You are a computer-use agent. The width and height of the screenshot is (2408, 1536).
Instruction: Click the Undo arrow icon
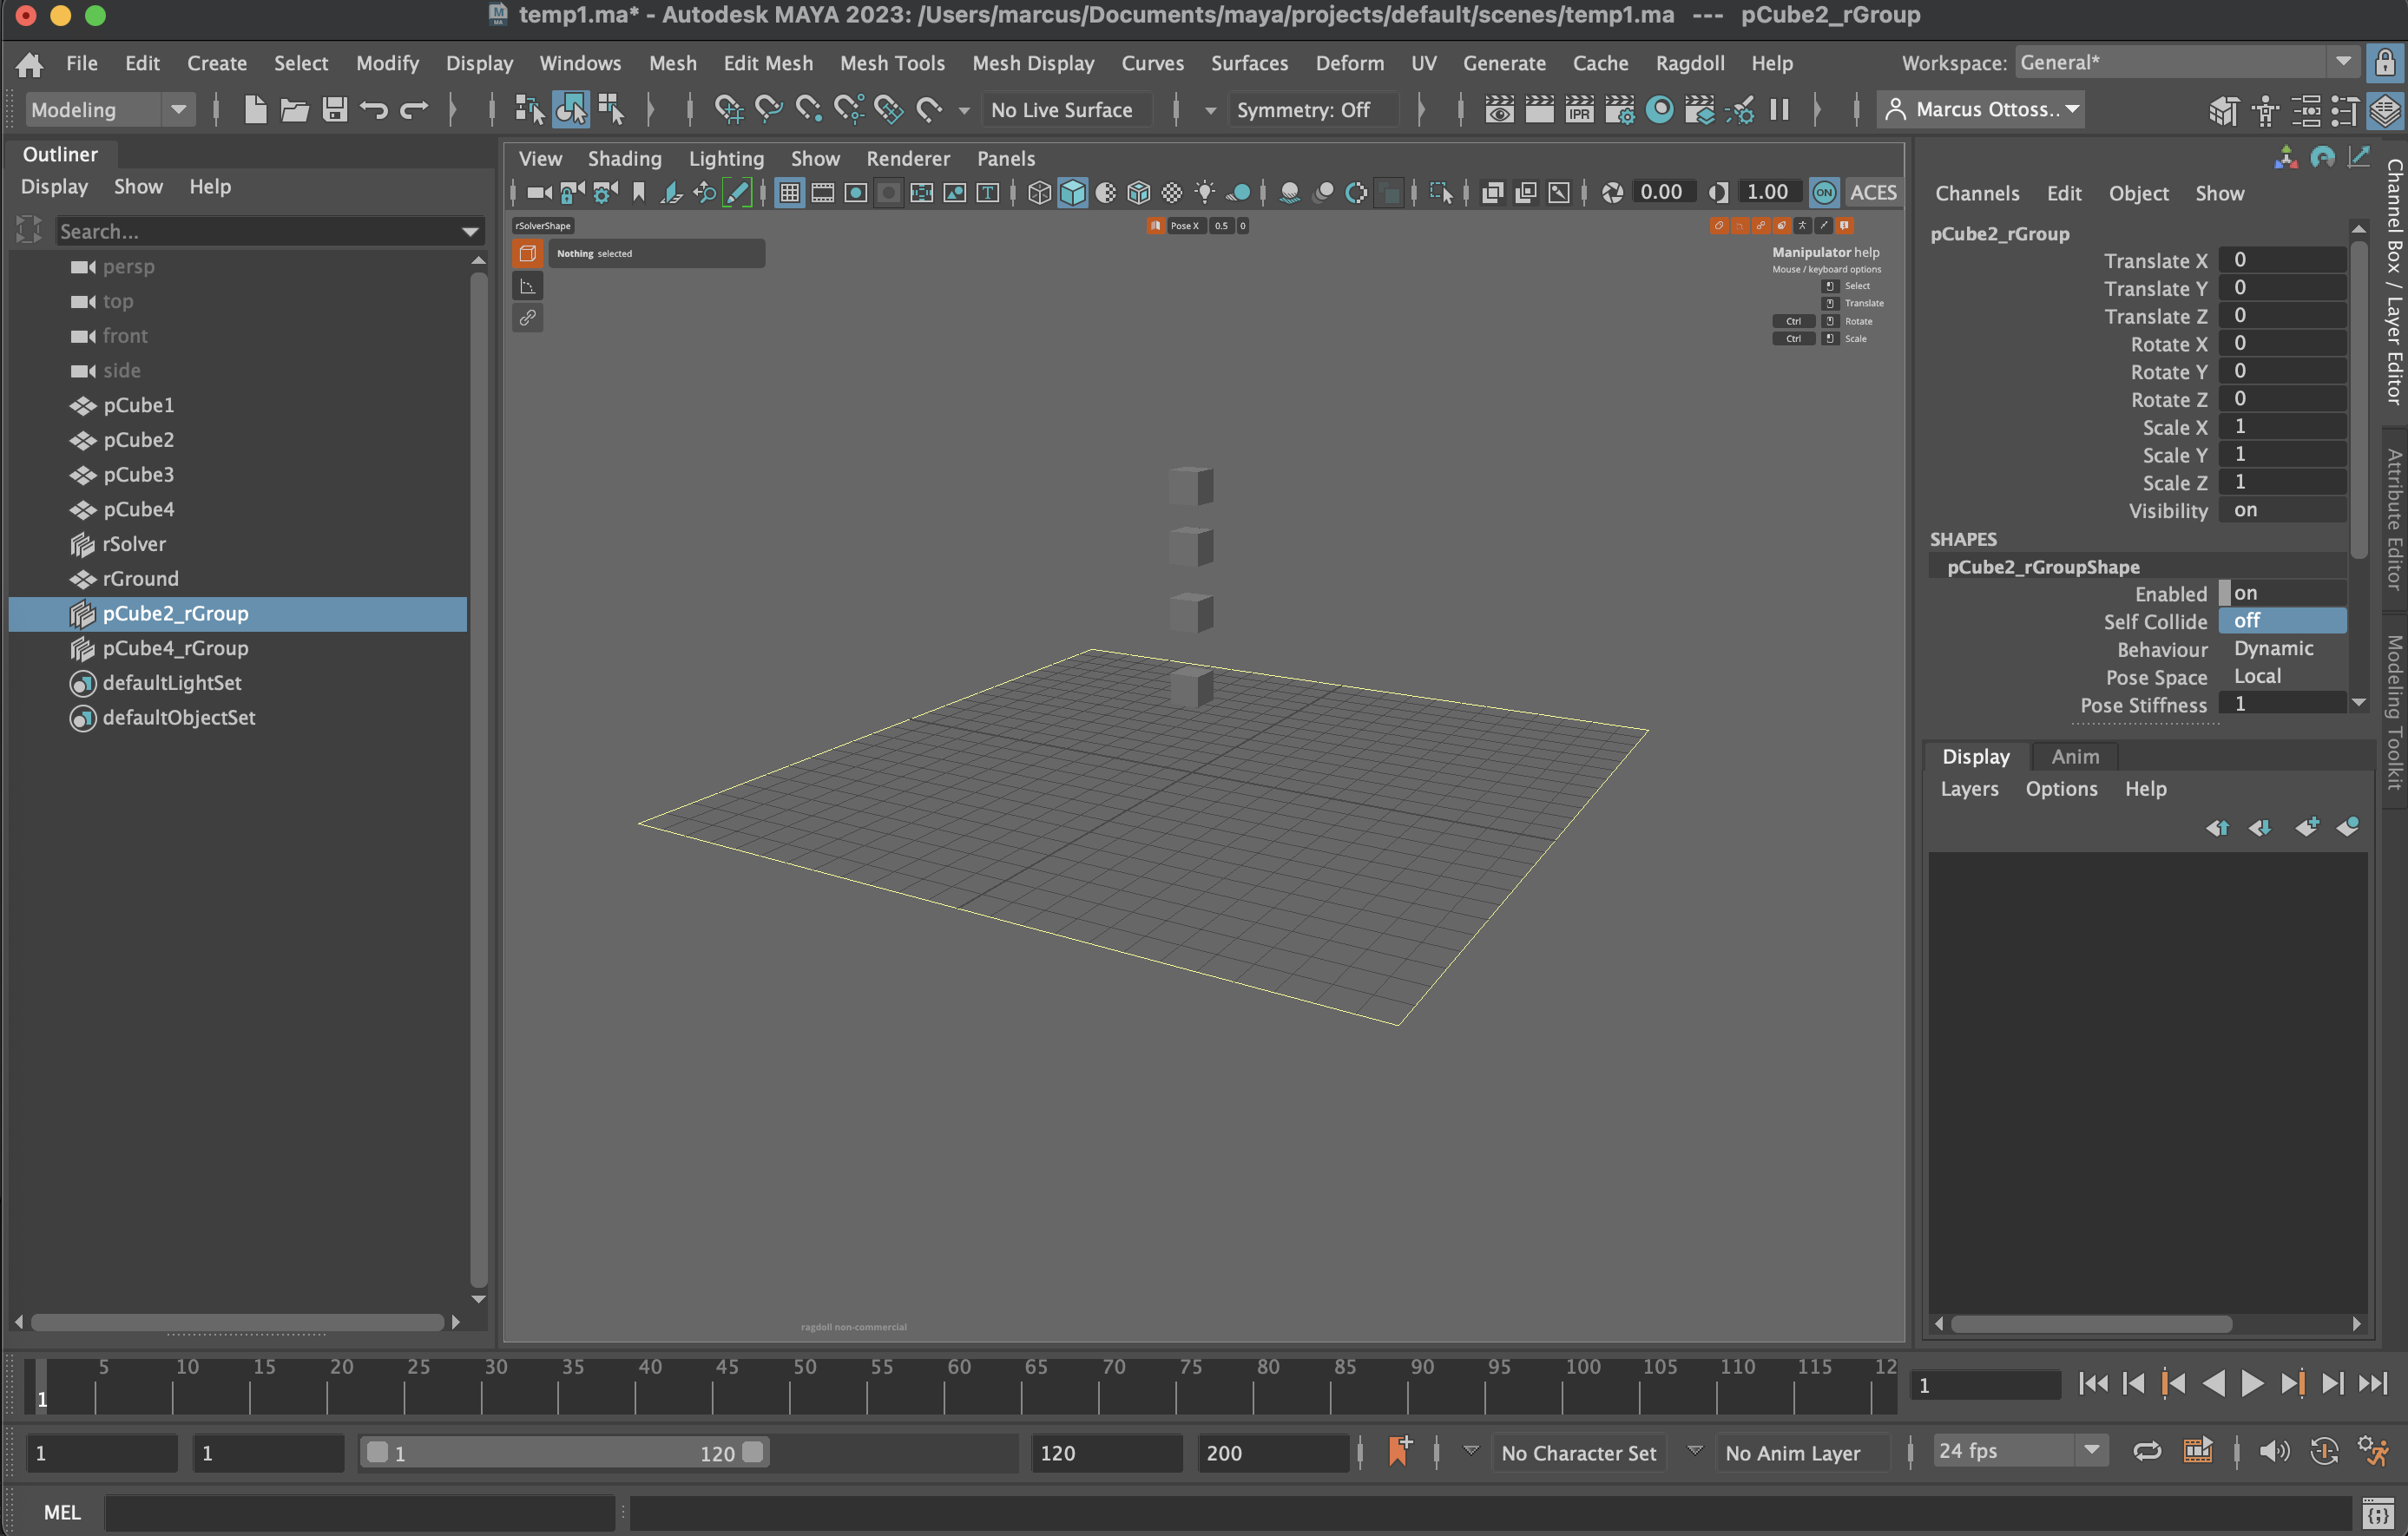coord(374,109)
